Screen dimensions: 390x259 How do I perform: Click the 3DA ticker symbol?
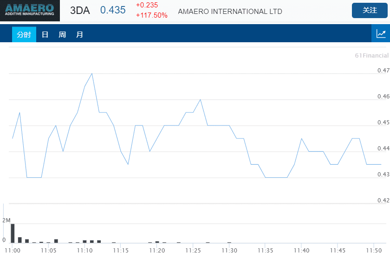(79, 11)
